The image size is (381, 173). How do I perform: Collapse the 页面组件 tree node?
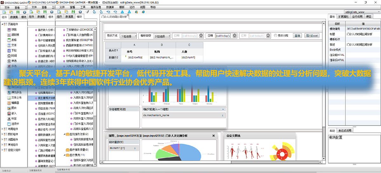pos(3,24)
